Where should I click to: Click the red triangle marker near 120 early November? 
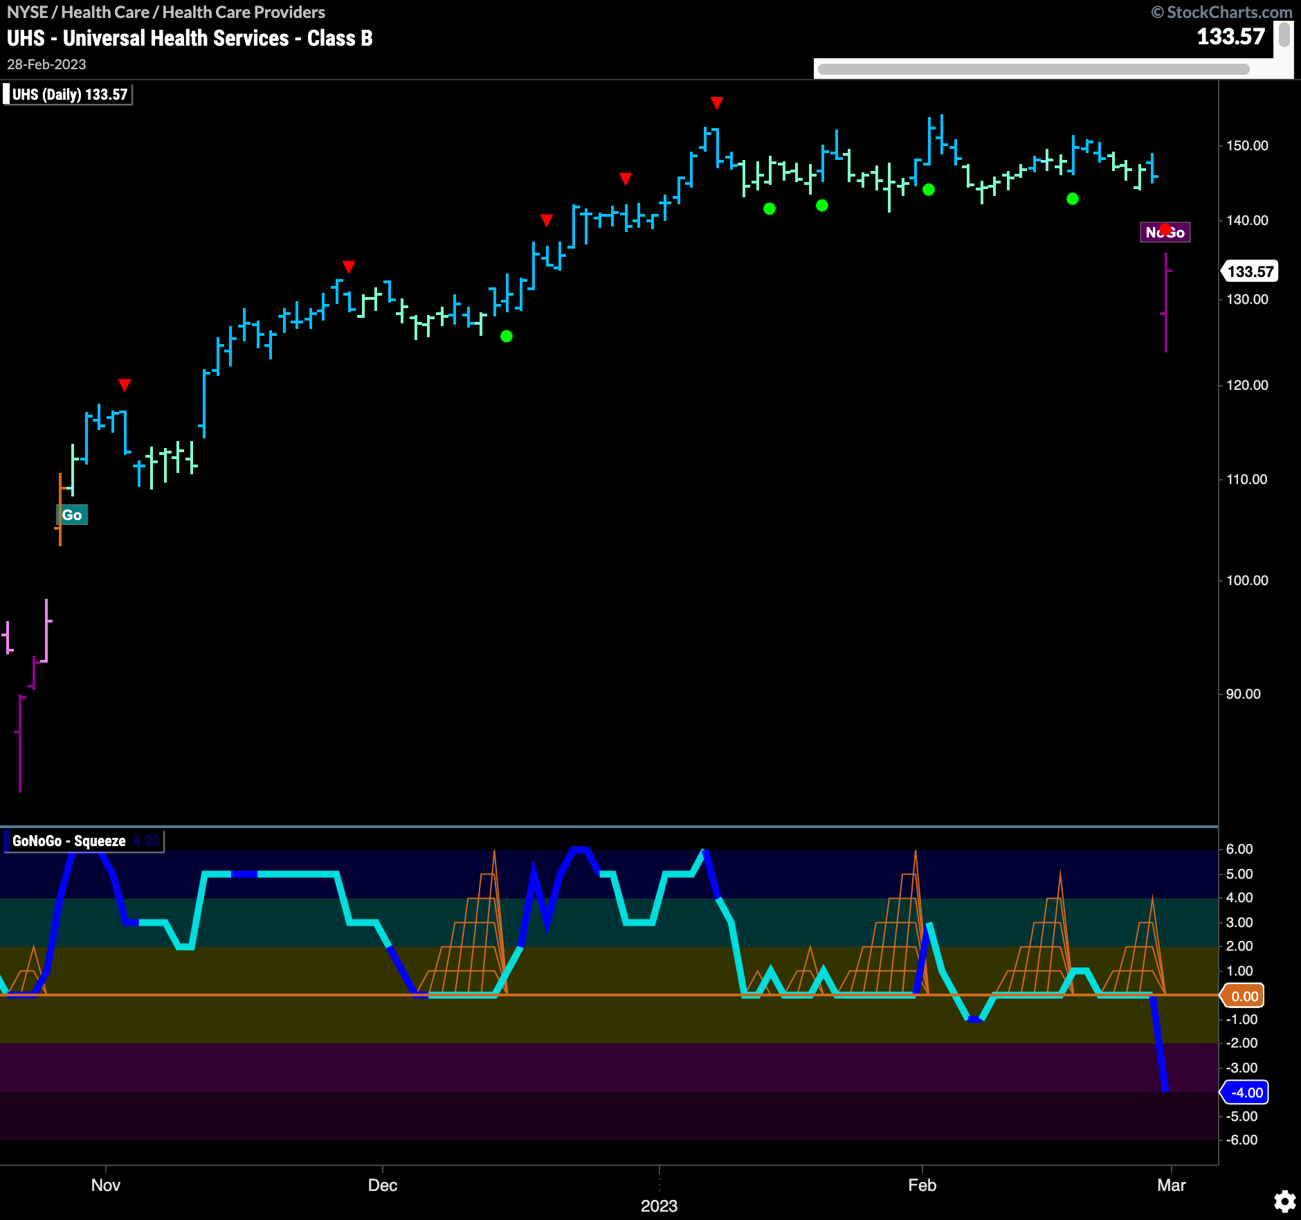pyautogui.click(x=125, y=384)
